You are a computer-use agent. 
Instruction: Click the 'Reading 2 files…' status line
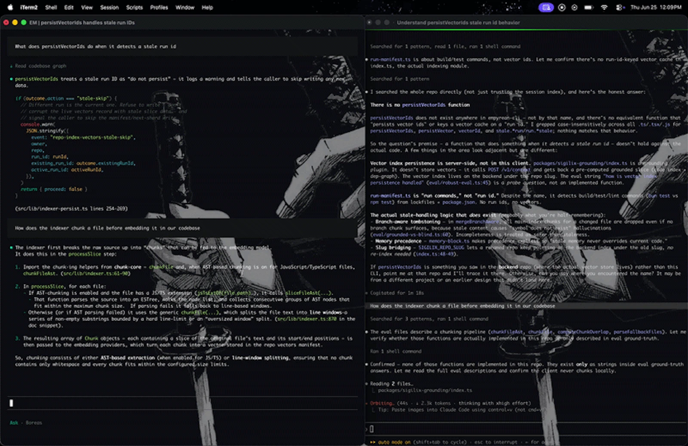(392, 384)
